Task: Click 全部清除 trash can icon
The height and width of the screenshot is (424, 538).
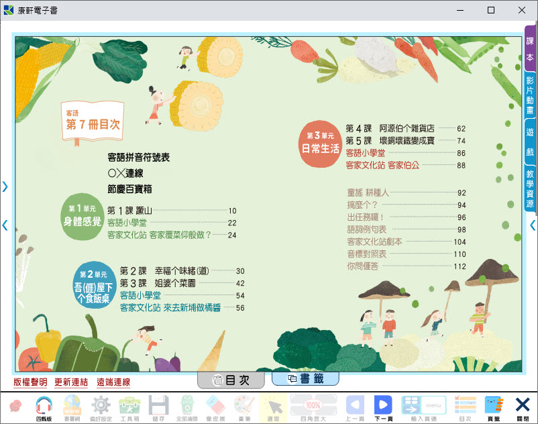Action: [x=186, y=407]
